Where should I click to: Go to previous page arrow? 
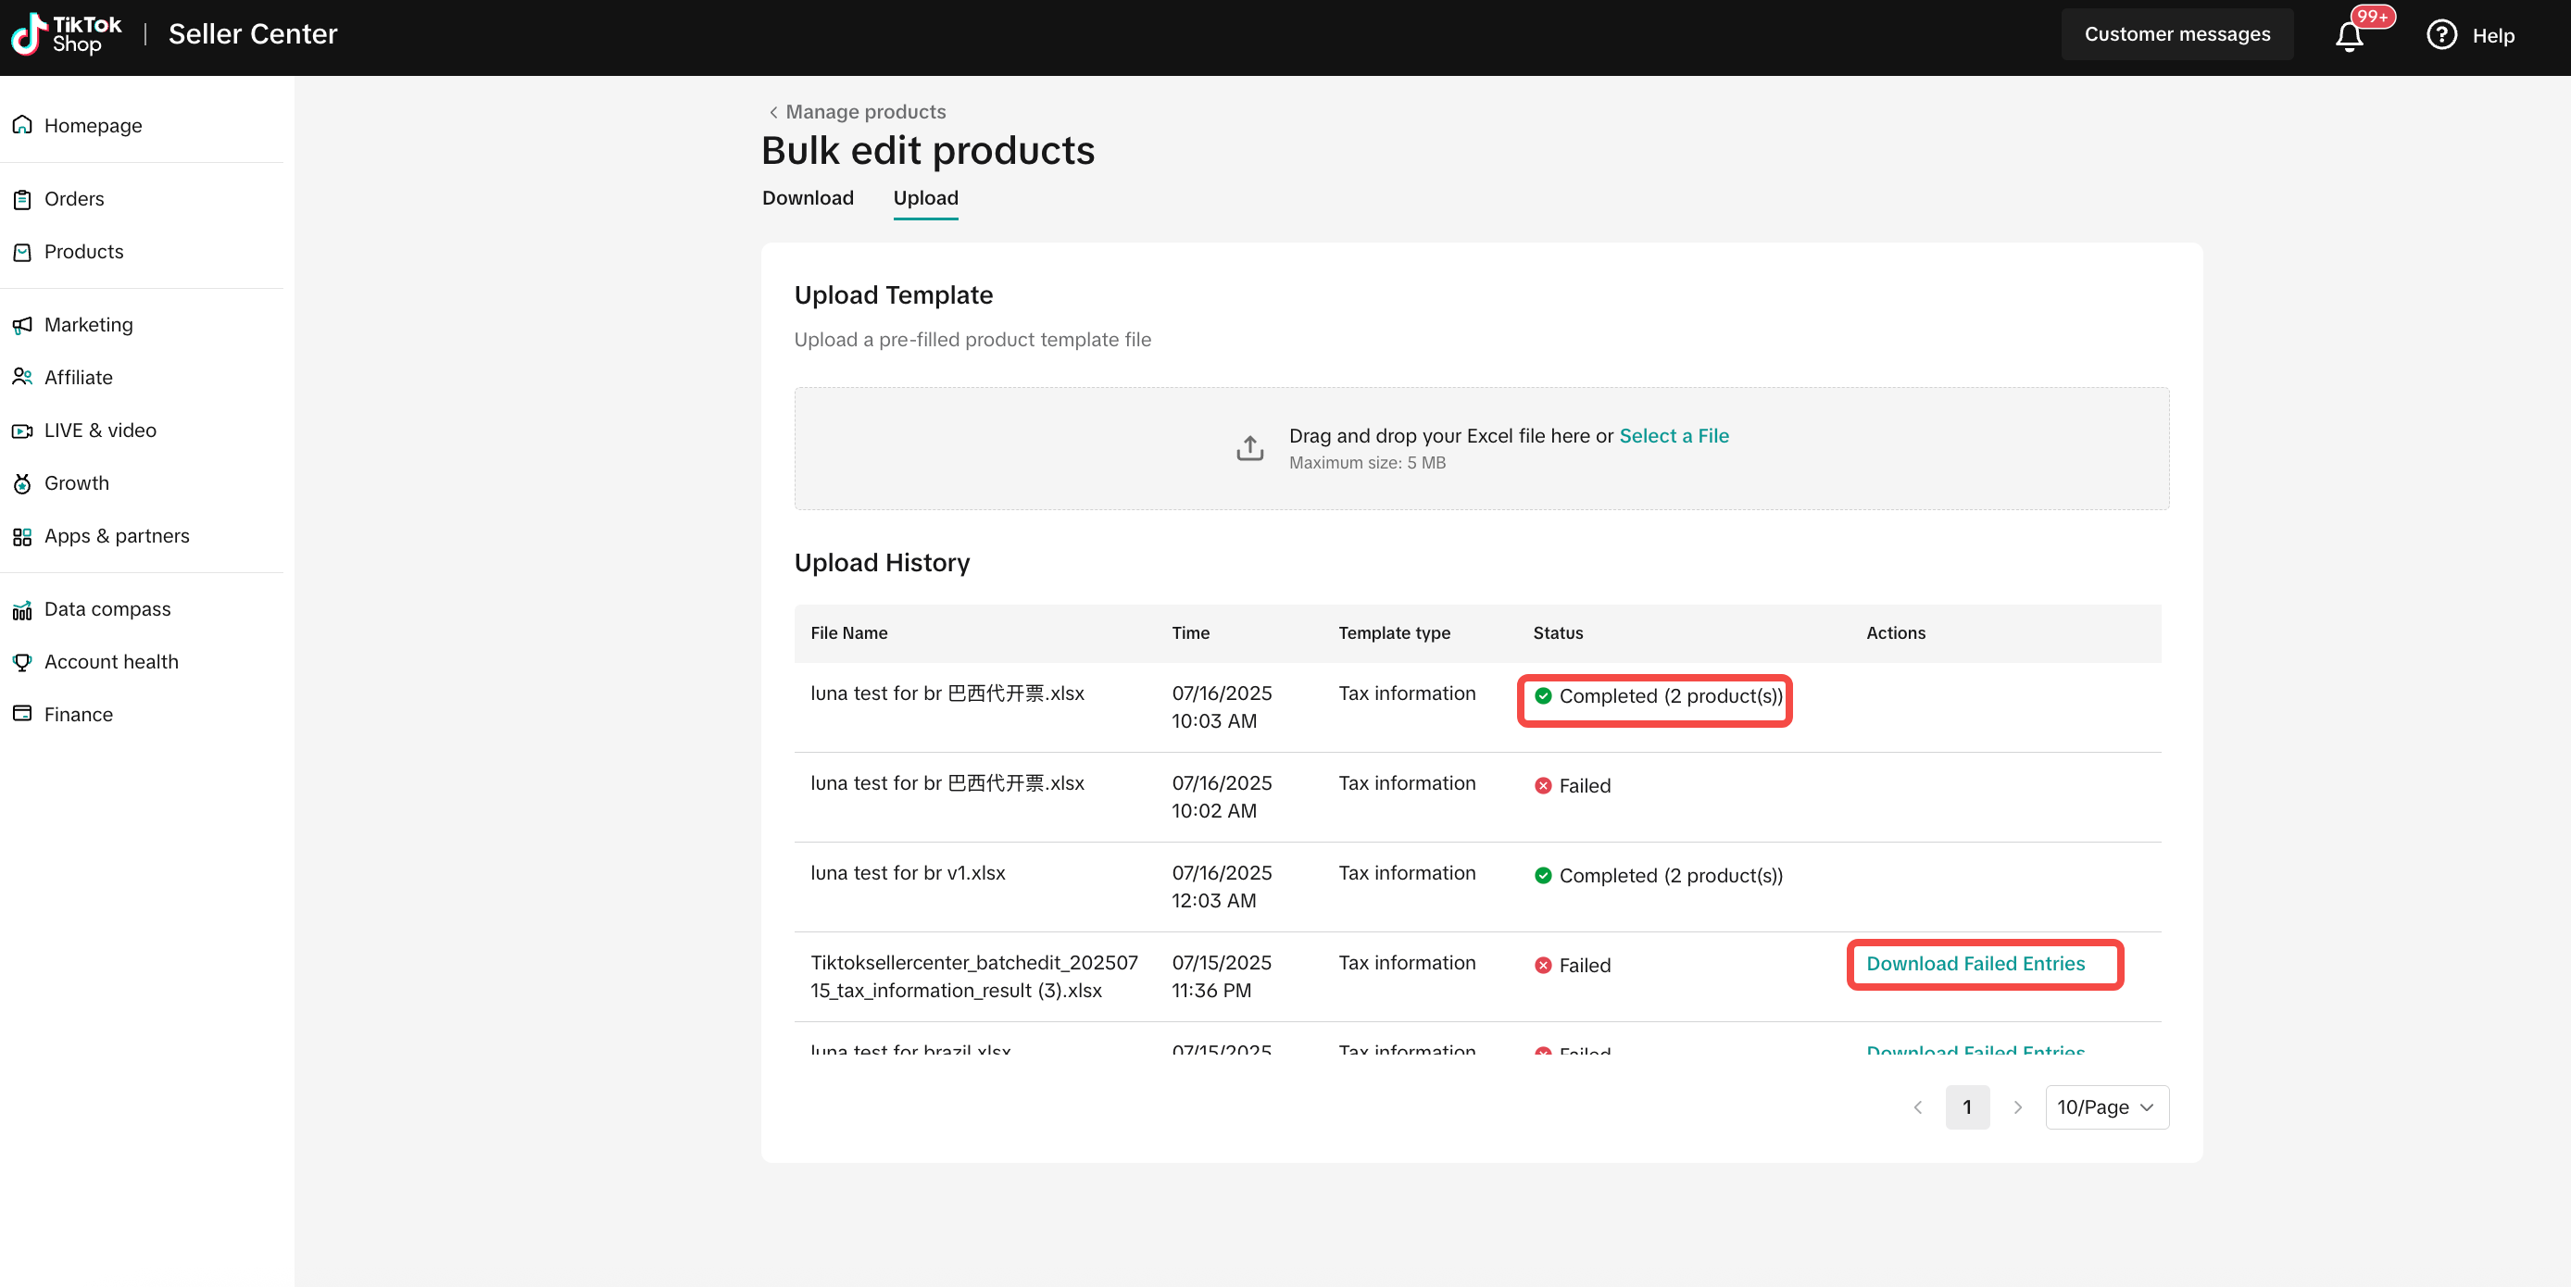[1917, 1106]
